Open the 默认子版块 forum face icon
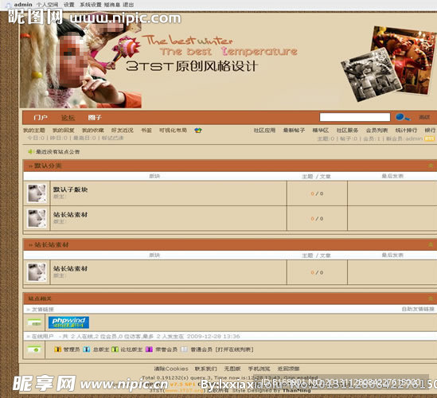This screenshot has width=437, height=398. click(37, 193)
